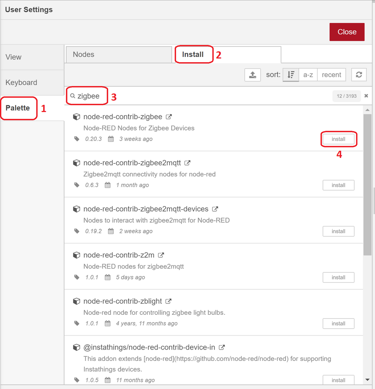
Task: Open the View settings section
Action: pos(13,57)
